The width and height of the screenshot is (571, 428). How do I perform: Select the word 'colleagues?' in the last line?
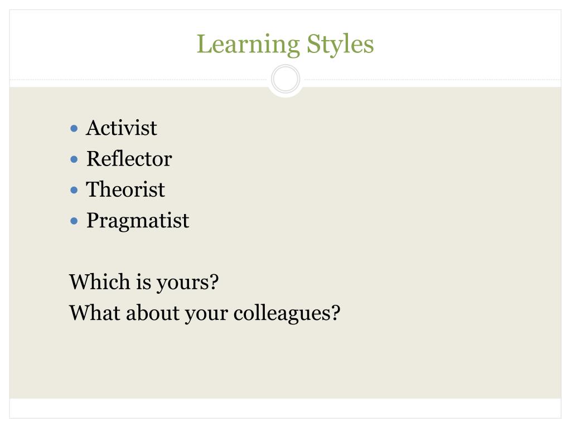(x=287, y=313)
